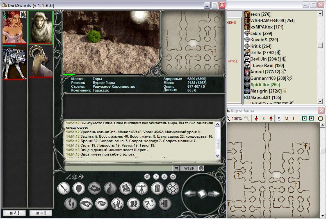Select the wolf portrait
This screenshot has height=219, width=326.
(x=14, y=62)
